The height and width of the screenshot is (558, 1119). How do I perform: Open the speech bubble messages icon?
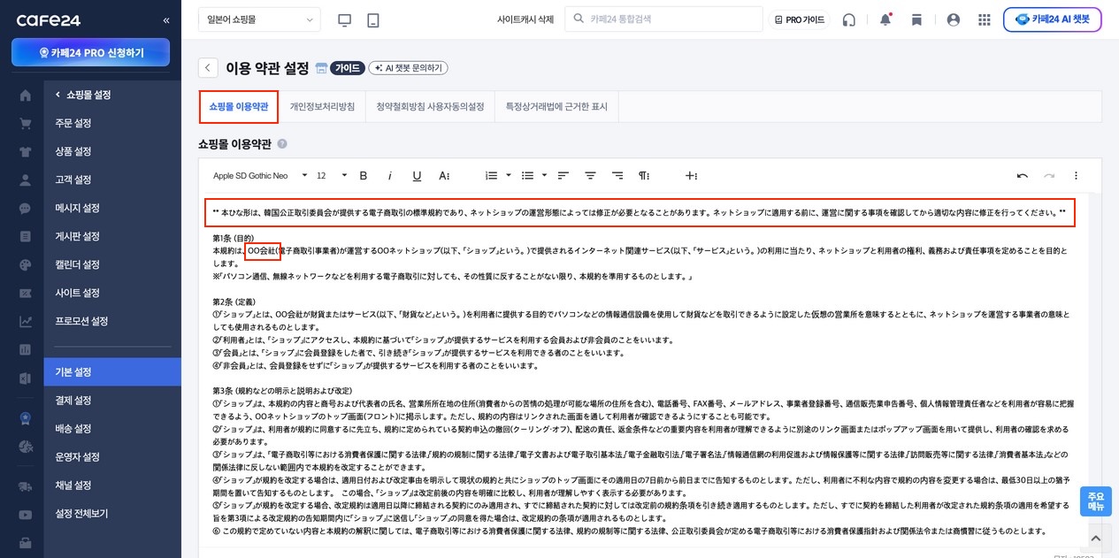coord(25,209)
